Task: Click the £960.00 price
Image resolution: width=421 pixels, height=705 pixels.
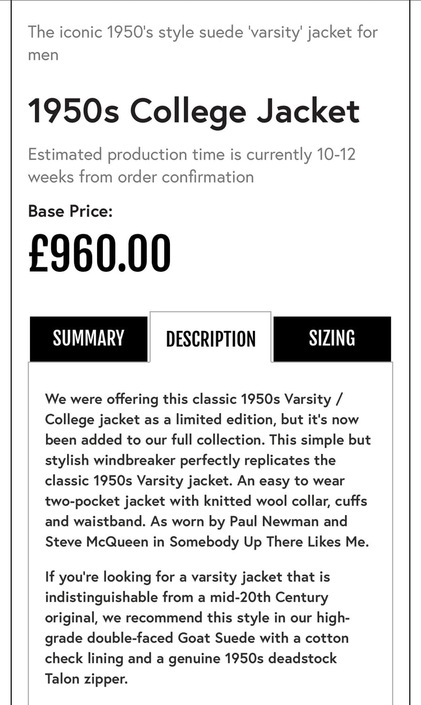Action: 100,253
